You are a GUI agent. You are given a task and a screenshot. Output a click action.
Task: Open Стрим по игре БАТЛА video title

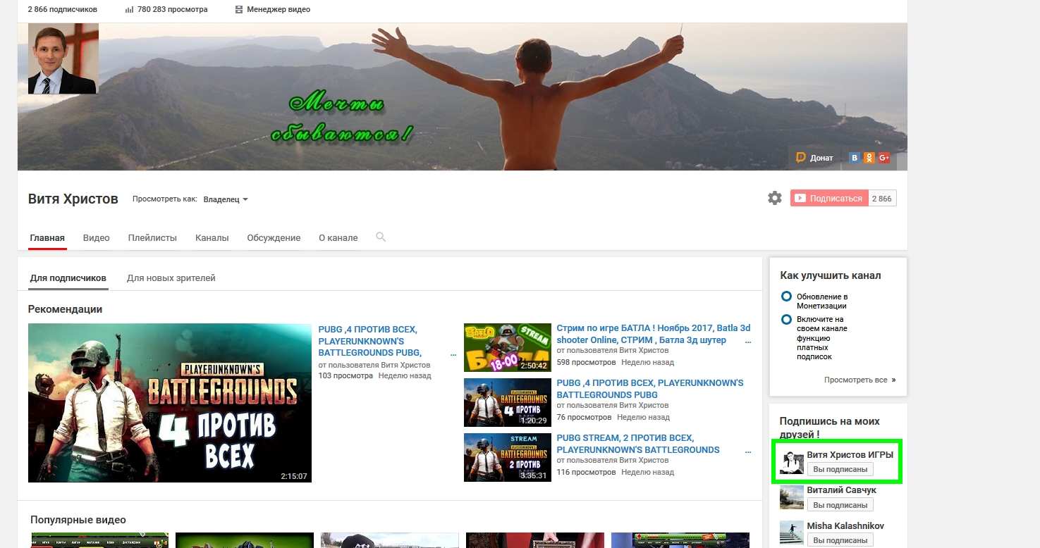(654, 334)
